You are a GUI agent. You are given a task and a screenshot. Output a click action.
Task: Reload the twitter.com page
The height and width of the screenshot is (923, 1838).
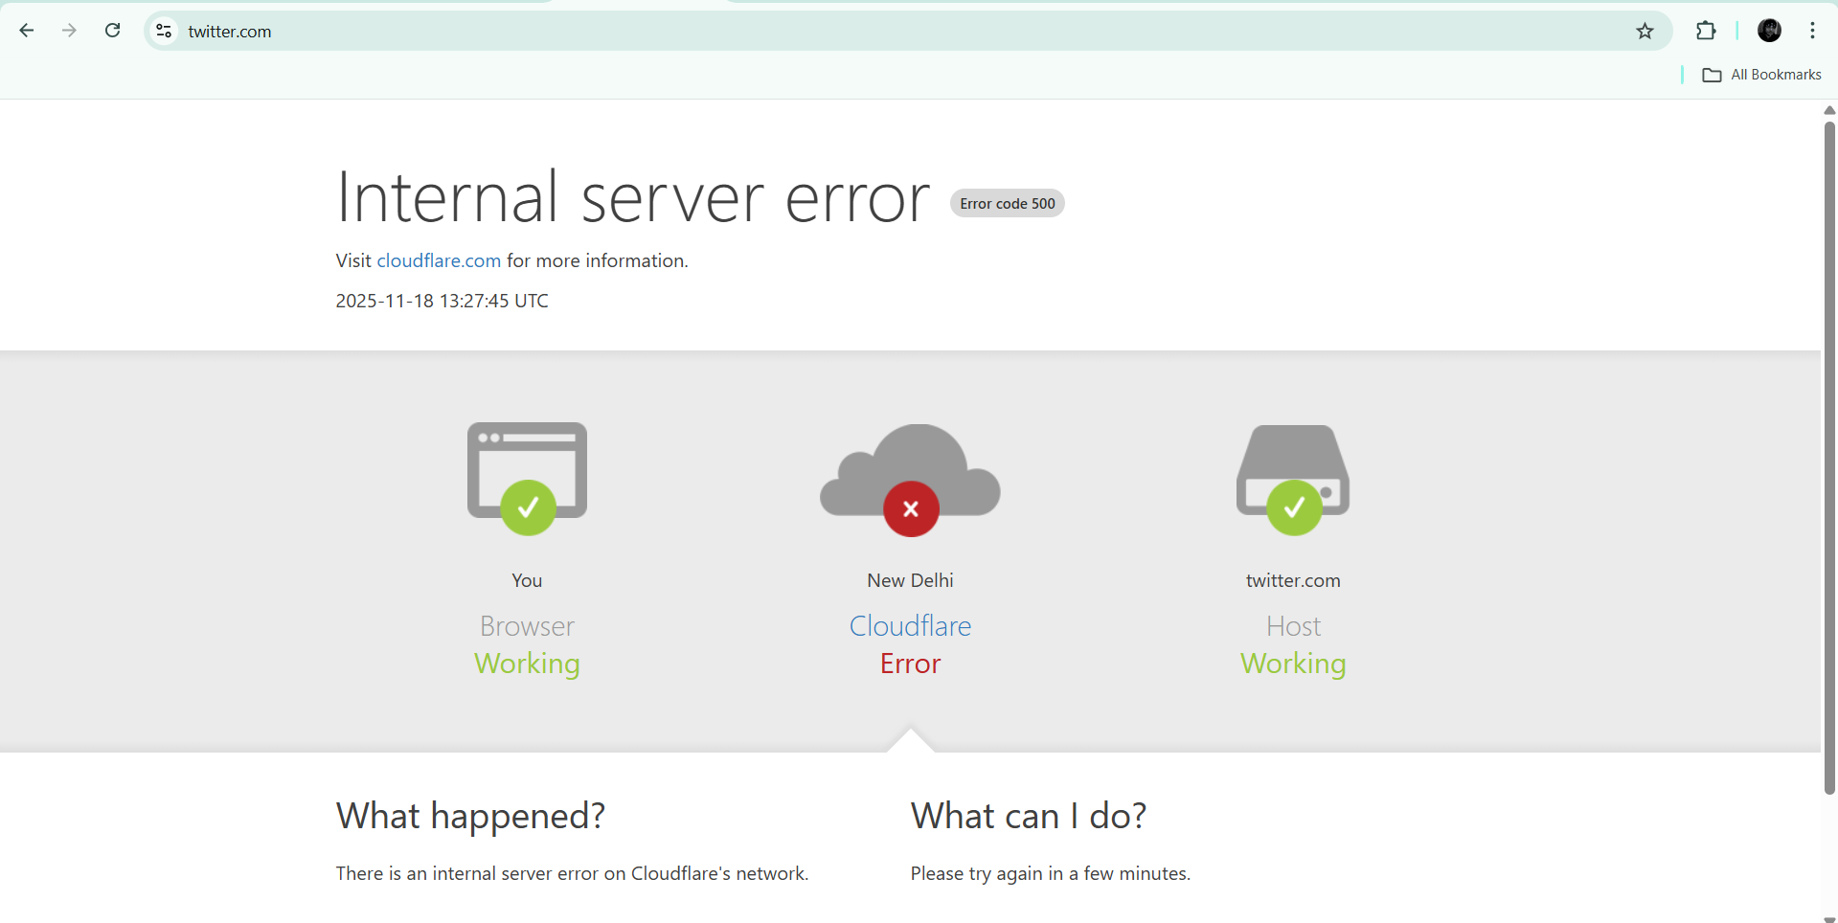tap(112, 31)
